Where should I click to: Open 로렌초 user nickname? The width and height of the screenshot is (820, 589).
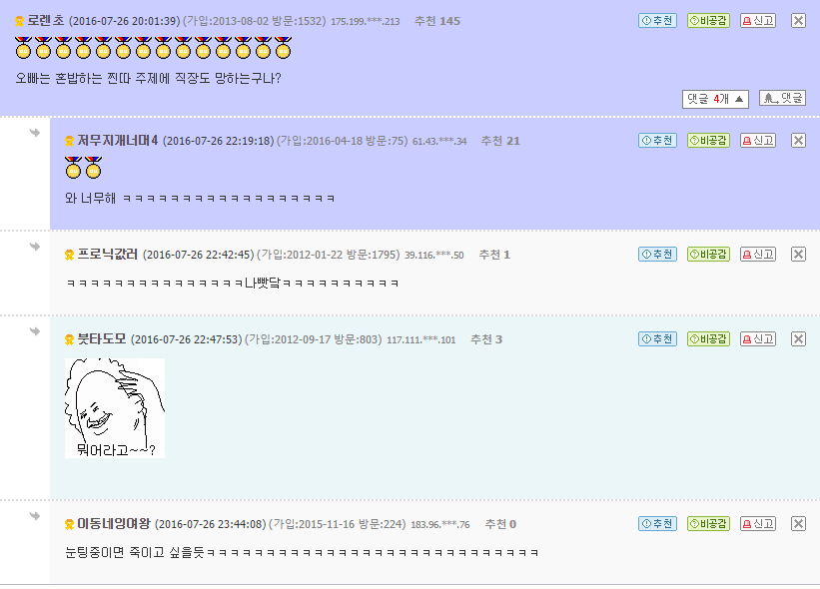pyautogui.click(x=46, y=21)
